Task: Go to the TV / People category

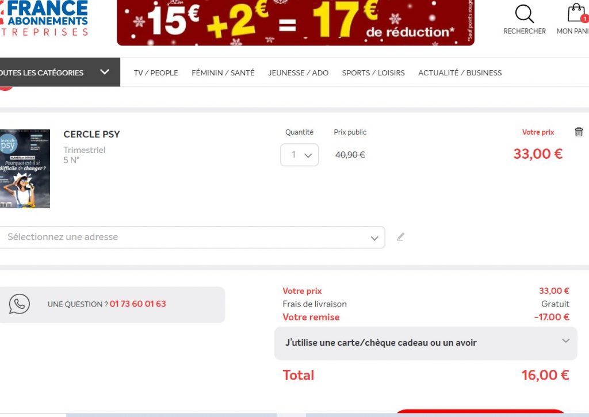Action: pyautogui.click(x=156, y=73)
